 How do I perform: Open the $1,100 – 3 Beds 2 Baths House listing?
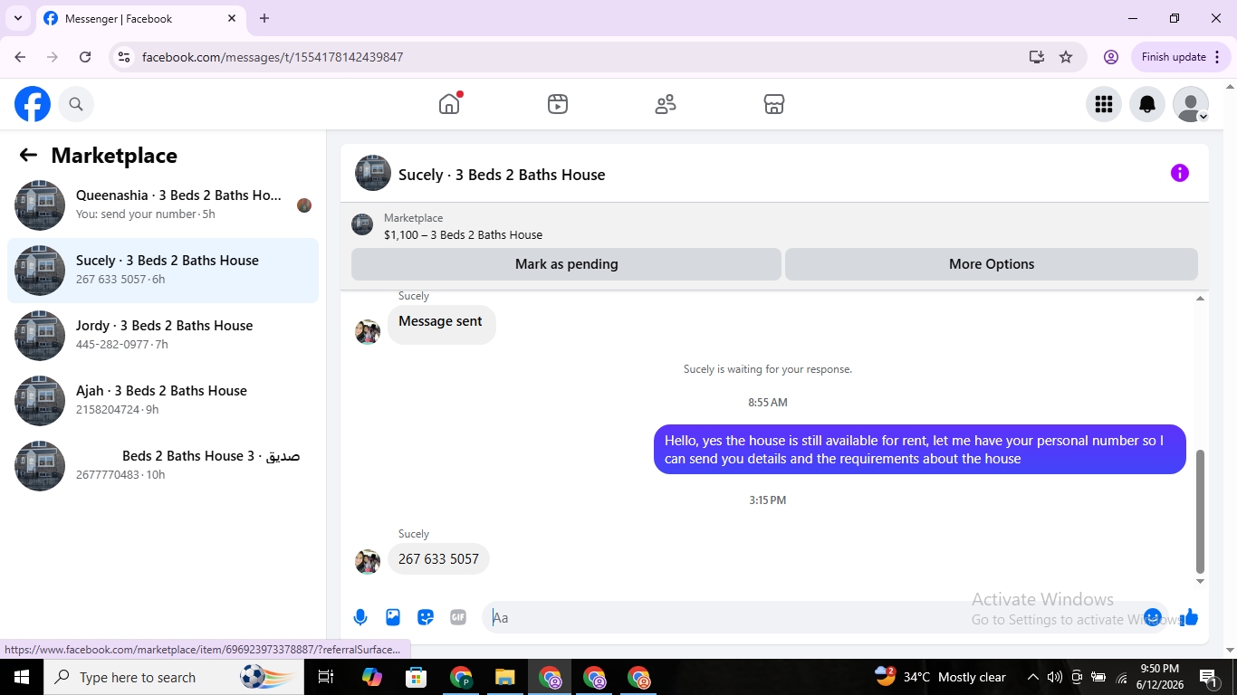(463, 234)
